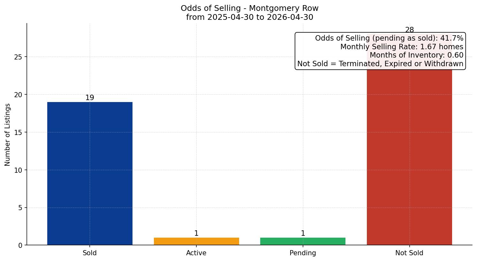The height and width of the screenshot is (261, 477).
Task: Select the Sold x-axis label
Action: [x=90, y=253]
